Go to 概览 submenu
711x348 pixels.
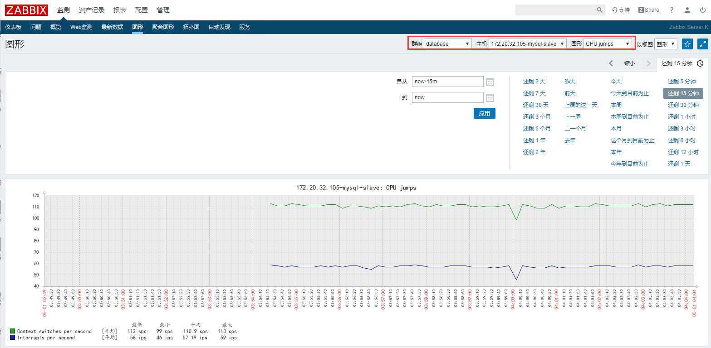[x=56, y=27]
